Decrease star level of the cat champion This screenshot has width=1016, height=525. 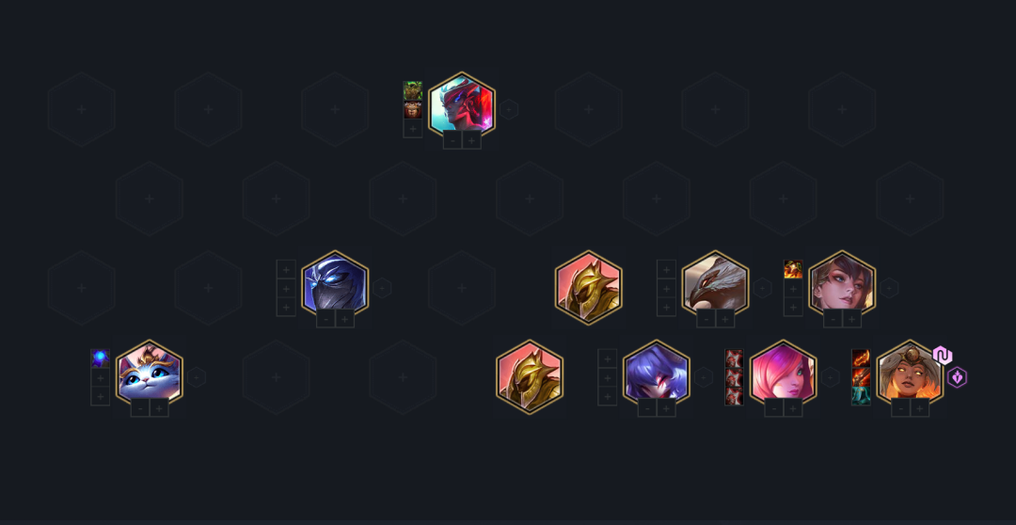click(140, 407)
